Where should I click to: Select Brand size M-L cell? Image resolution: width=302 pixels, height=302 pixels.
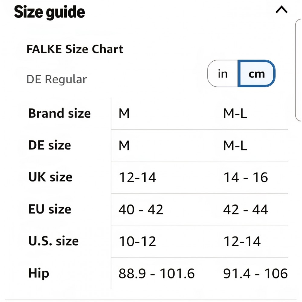coord(235,114)
